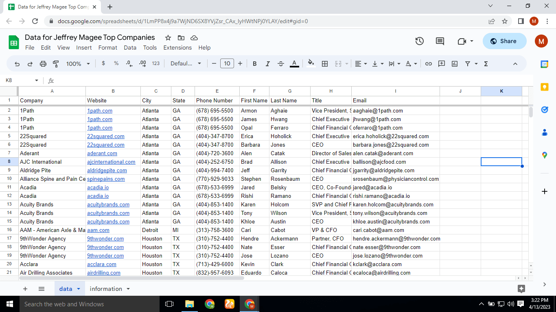Open Google Maps side panel icon
The height and width of the screenshot is (312, 556).
(545, 155)
